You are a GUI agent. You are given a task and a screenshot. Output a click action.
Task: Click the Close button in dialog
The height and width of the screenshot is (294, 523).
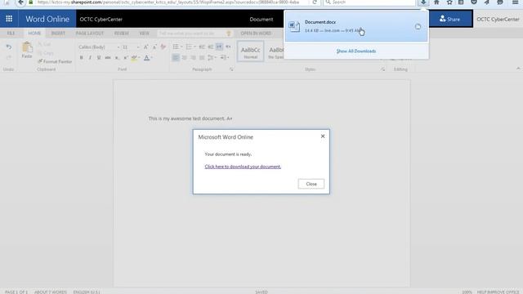[x=311, y=184]
